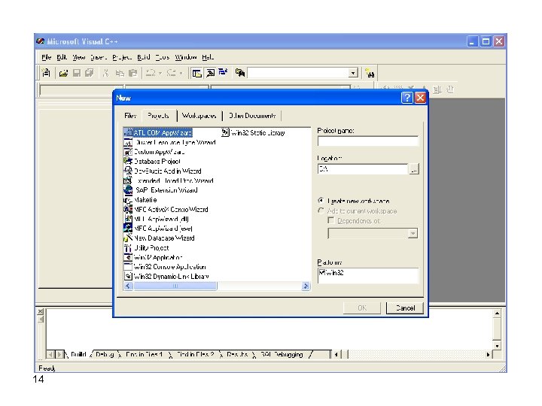Click the Paste toolbar icon
Viewport: 542px width, 406px height.
tap(132, 73)
